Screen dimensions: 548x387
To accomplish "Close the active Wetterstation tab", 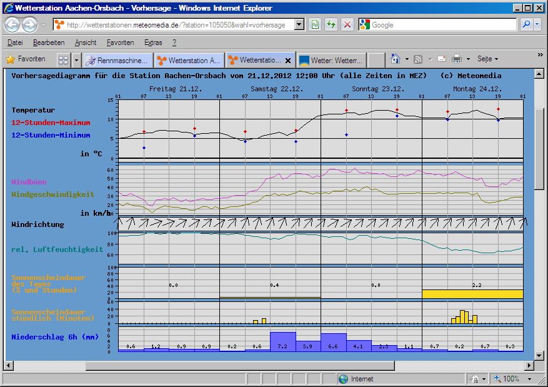I will 288,61.
